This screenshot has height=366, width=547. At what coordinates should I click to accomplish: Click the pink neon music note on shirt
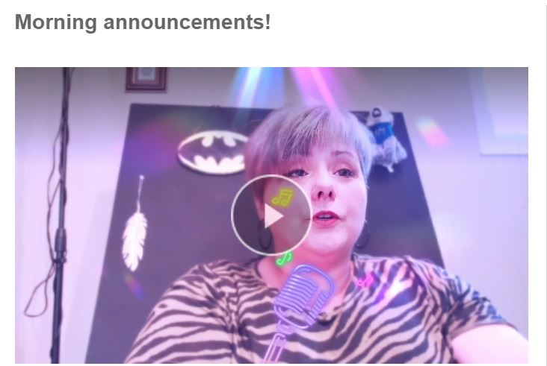point(365,281)
